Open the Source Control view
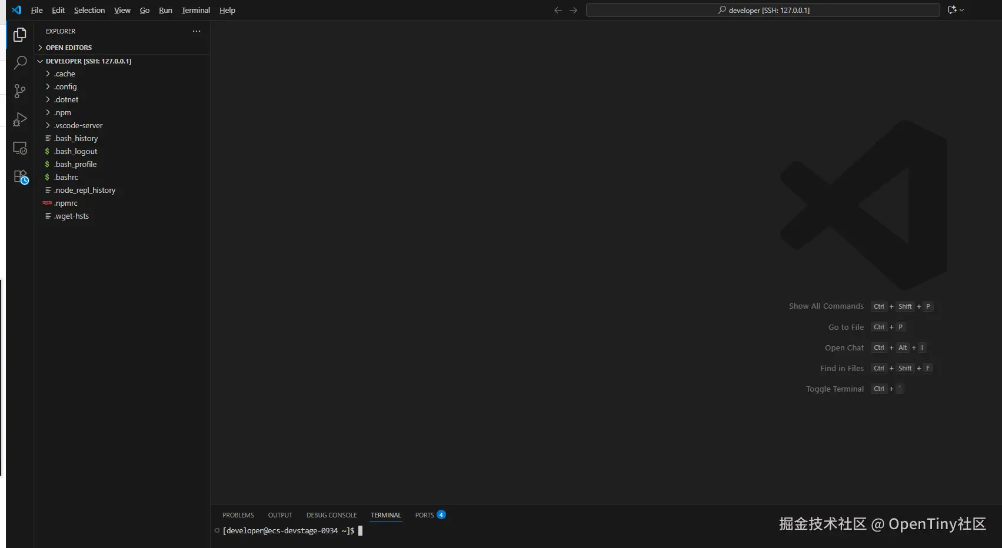 tap(20, 91)
